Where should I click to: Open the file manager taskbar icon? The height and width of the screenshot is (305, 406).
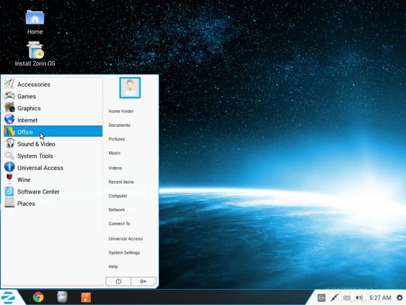(x=62, y=297)
